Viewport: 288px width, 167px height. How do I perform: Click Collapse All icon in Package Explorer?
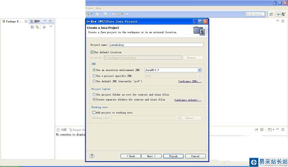coord(32,27)
